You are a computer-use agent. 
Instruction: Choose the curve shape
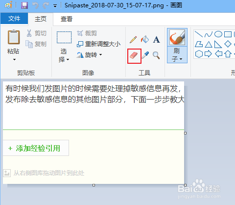click(x=209, y=34)
